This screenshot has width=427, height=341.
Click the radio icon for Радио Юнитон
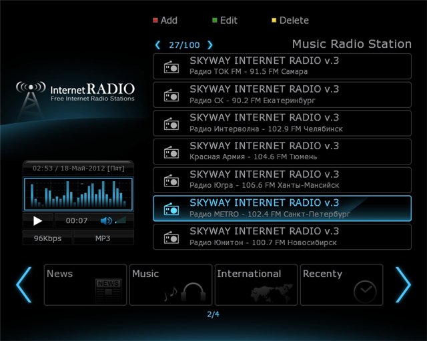(x=171, y=237)
